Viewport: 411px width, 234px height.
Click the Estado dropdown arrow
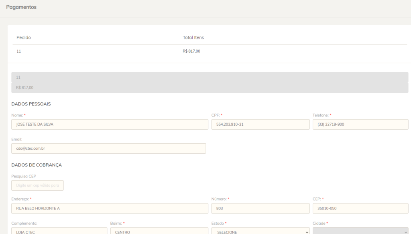click(307, 232)
